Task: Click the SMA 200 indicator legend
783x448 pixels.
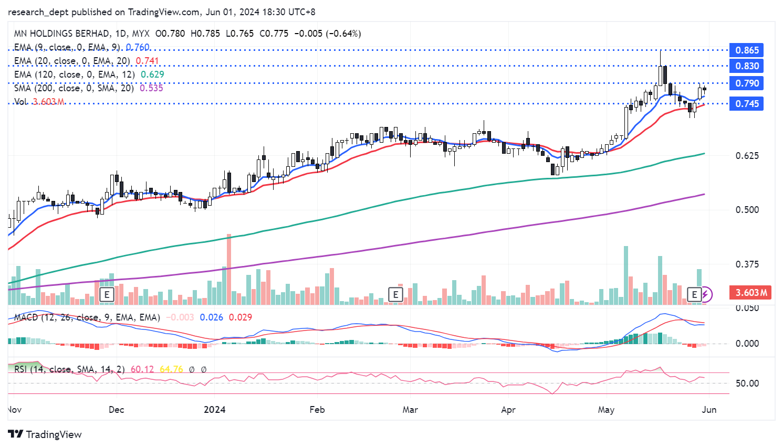Action: tap(74, 88)
